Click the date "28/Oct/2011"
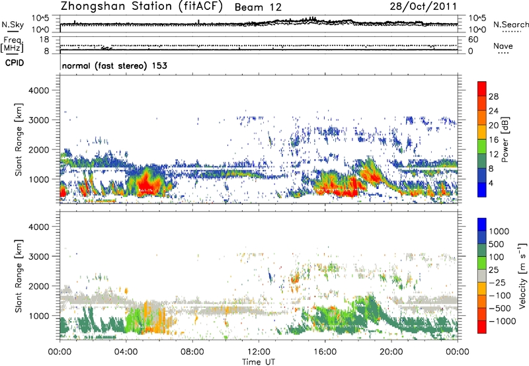 423,7
